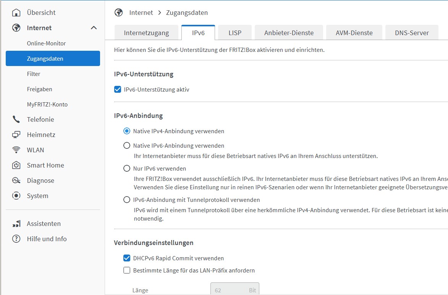This screenshot has width=448, height=295.
Task: Click Zugangsdaten in the breadcrumb
Action: click(187, 13)
